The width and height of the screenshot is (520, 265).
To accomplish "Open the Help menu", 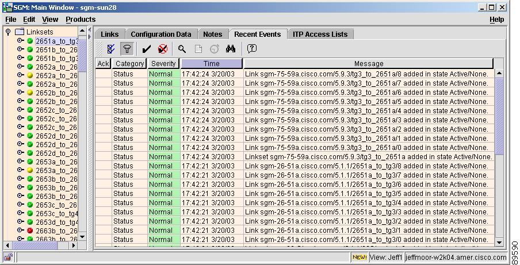I will click(x=497, y=20).
